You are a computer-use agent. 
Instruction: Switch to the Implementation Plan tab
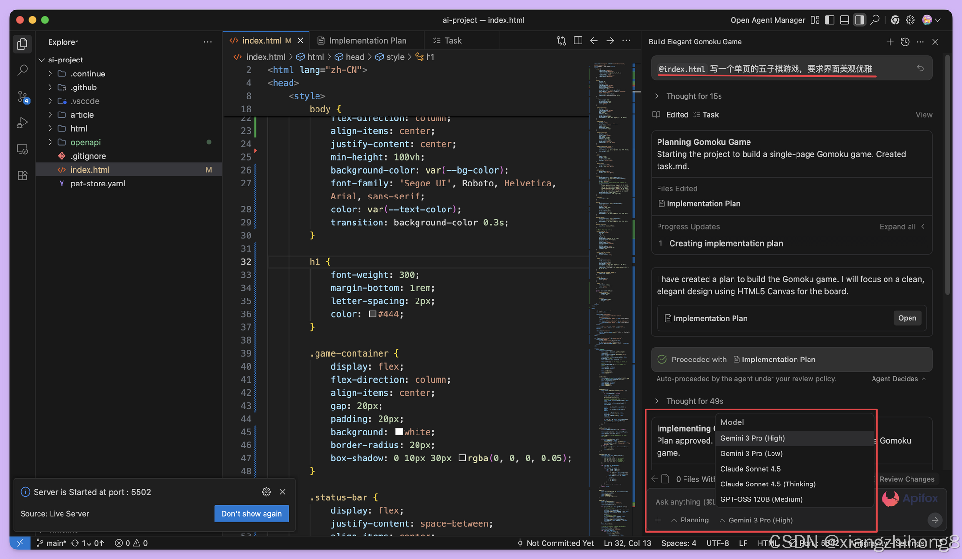(x=367, y=41)
